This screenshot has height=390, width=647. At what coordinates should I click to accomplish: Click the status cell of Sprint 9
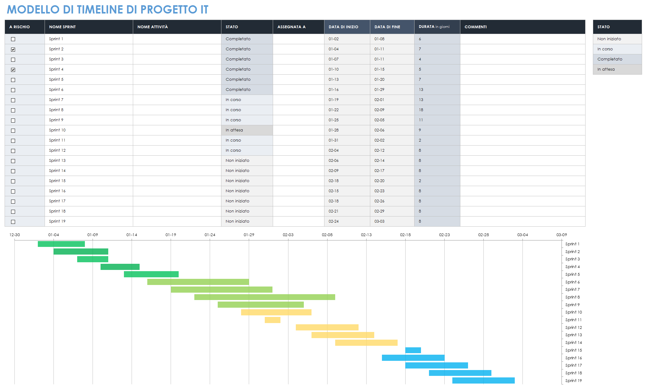pos(247,120)
